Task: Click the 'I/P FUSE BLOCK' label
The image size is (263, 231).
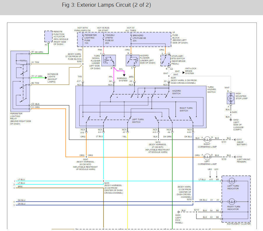Action: 176,35
